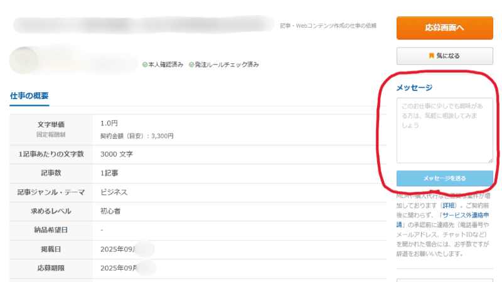The image size is (502, 282).
Task: Click the 1.0円 value
Action: click(109, 123)
